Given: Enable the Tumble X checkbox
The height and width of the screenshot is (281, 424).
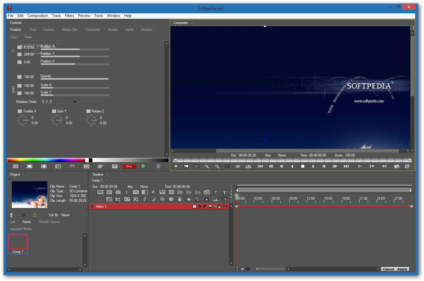Looking at the screenshot, I should (x=20, y=111).
